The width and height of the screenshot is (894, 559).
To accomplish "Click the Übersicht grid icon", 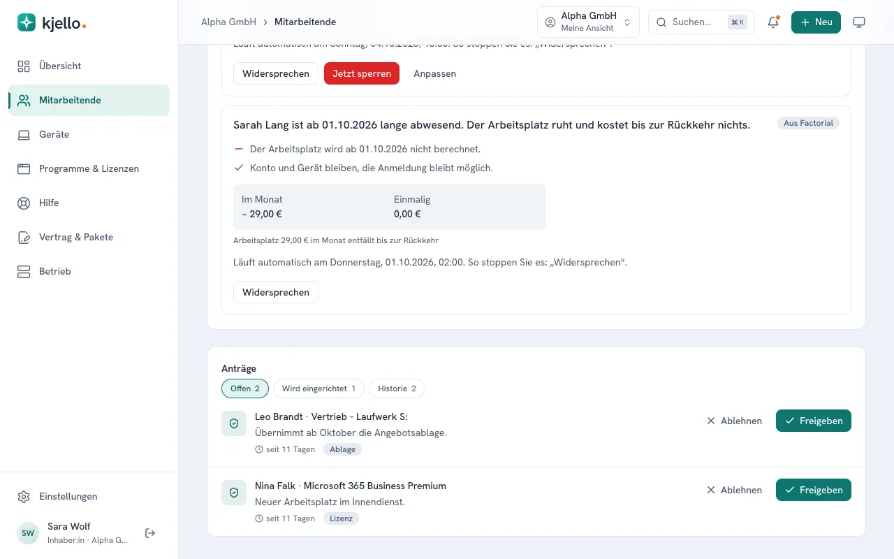I will 24,66.
